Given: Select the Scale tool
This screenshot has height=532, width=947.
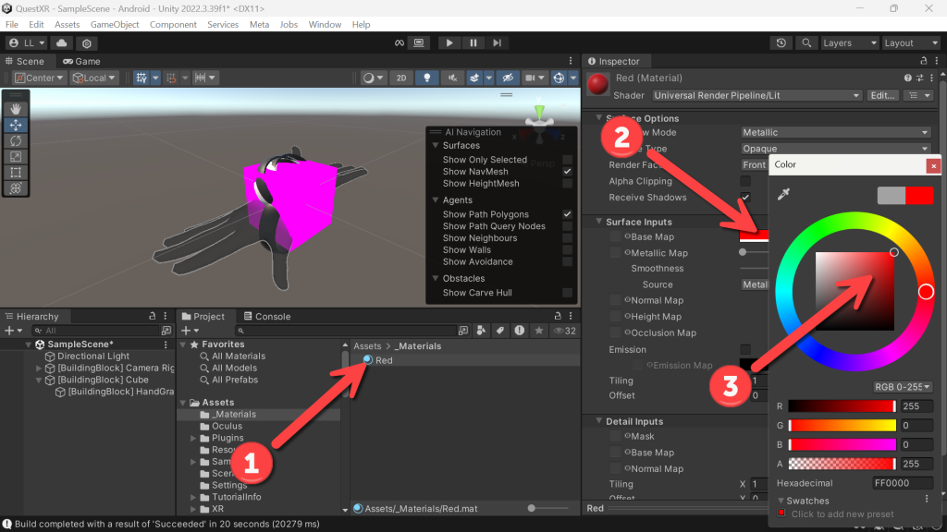Looking at the screenshot, I should [16, 157].
